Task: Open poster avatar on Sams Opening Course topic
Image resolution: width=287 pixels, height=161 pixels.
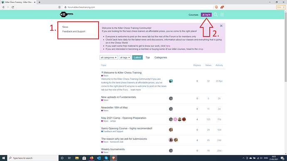Action: pos(171,129)
